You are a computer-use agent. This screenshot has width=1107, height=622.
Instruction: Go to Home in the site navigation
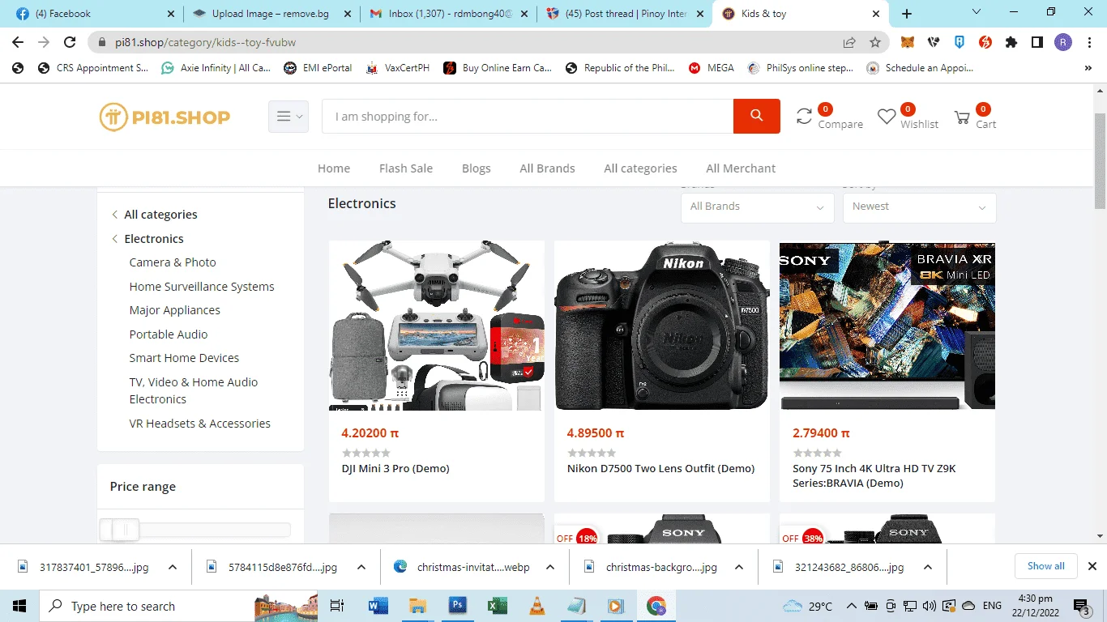[334, 168]
